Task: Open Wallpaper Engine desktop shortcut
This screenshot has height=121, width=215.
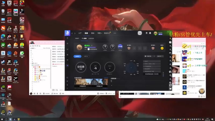Action: (3, 54)
